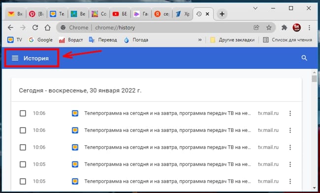
Task: Show hidden bookmarks with » chevron
Action: coord(200,40)
